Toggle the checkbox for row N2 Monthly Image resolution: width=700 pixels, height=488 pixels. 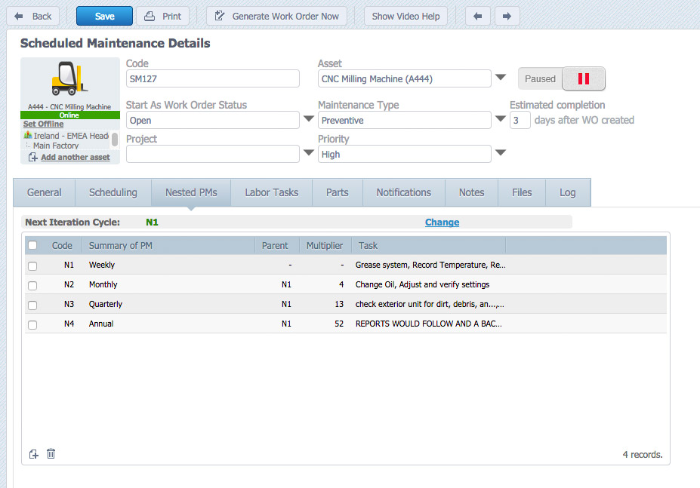(32, 284)
